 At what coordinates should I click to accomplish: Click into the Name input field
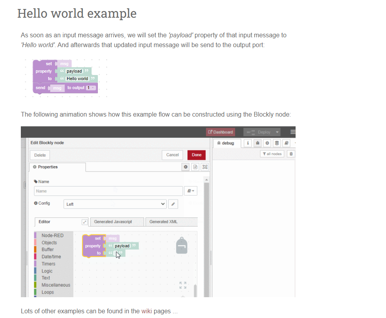point(108,191)
